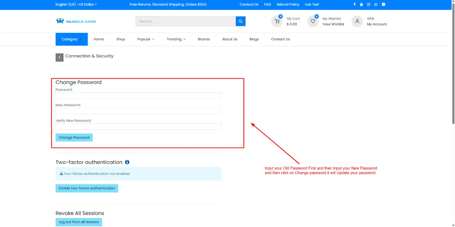Expand the Popular menu
This screenshot has height=227, width=455.
pyautogui.click(x=146, y=39)
